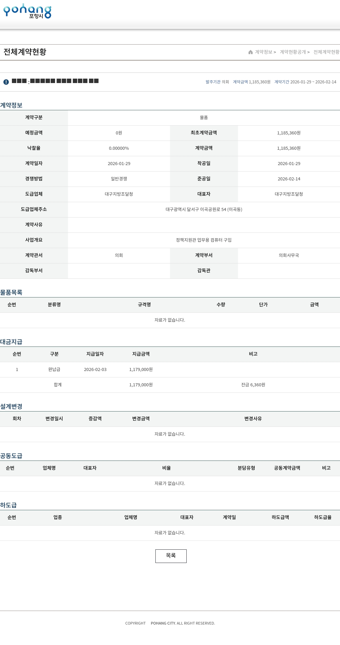Click the exclamation notice icon
340x645 pixels.
coord(6,82)
